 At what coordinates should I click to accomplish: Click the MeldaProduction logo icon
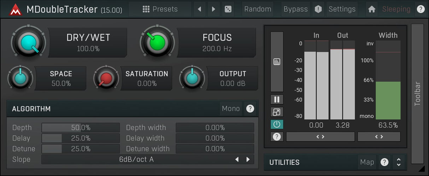point(15,10)
